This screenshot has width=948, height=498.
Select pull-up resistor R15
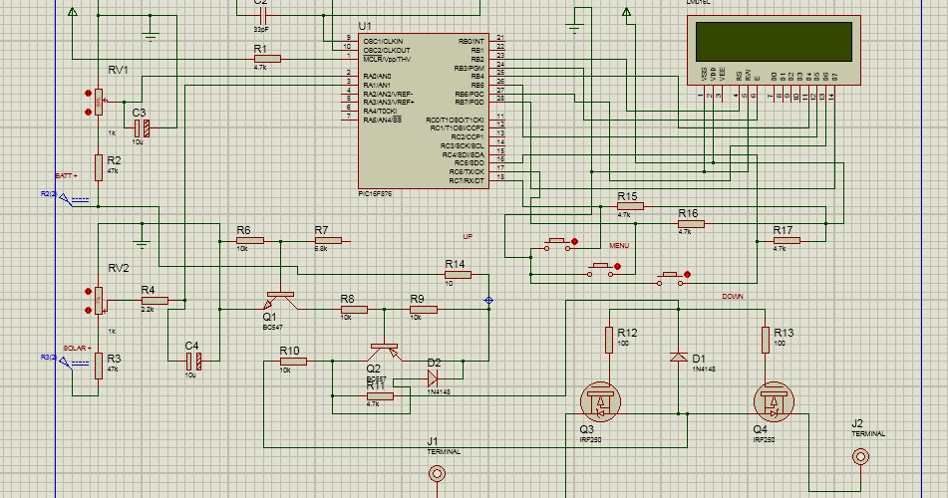click(631, 206)
